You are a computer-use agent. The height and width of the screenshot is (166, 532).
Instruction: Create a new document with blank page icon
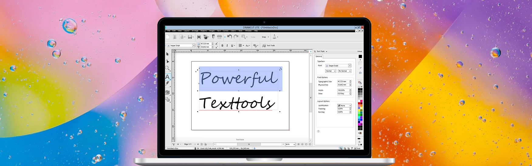coord(168,37)
